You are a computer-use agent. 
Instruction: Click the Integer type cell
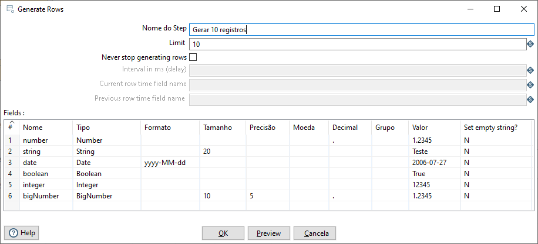107,185
